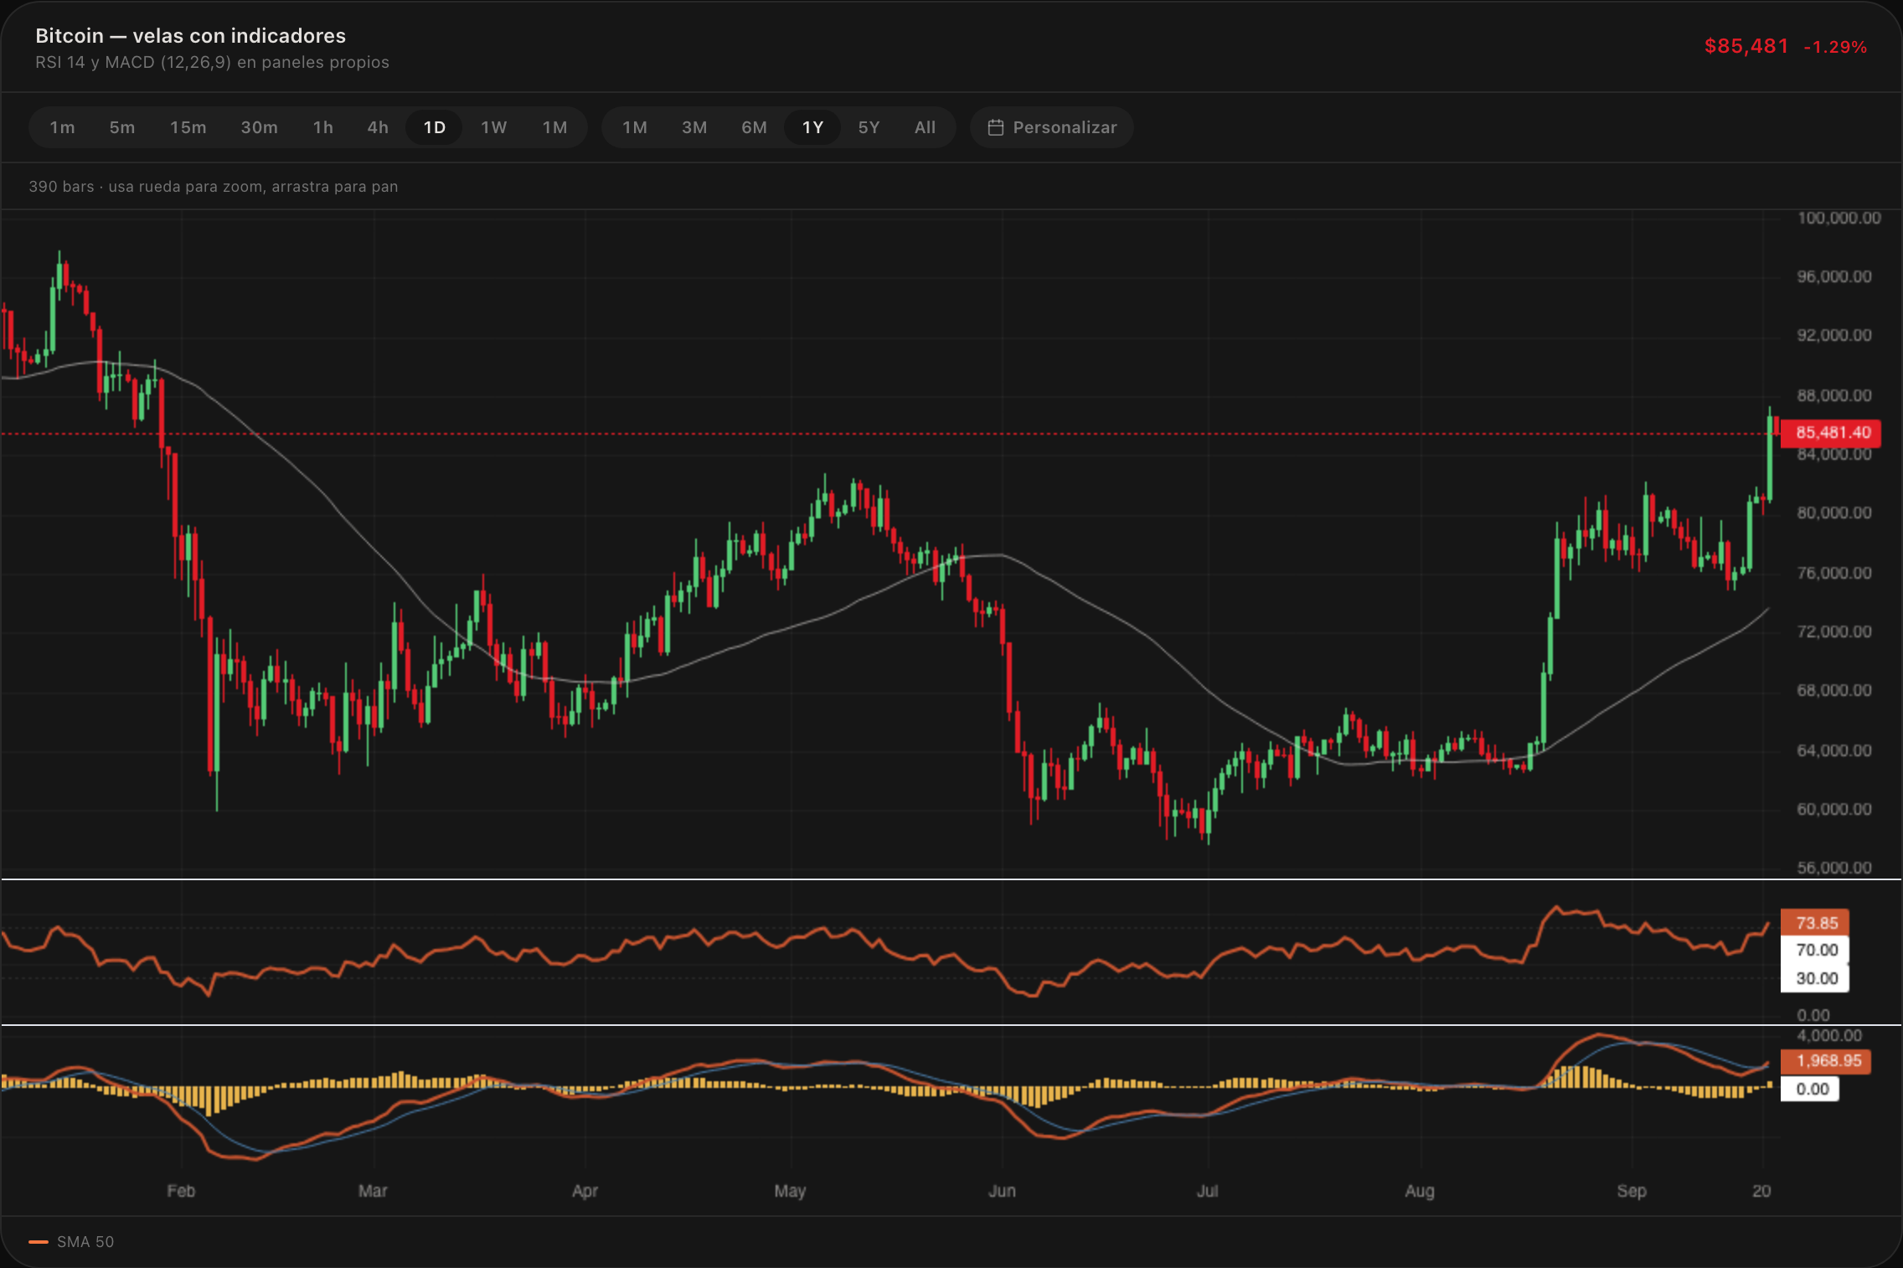Screen dimensions: 1903x1268
Task: Click the 56,000.00 price axis label
Action: point(1834,868)
